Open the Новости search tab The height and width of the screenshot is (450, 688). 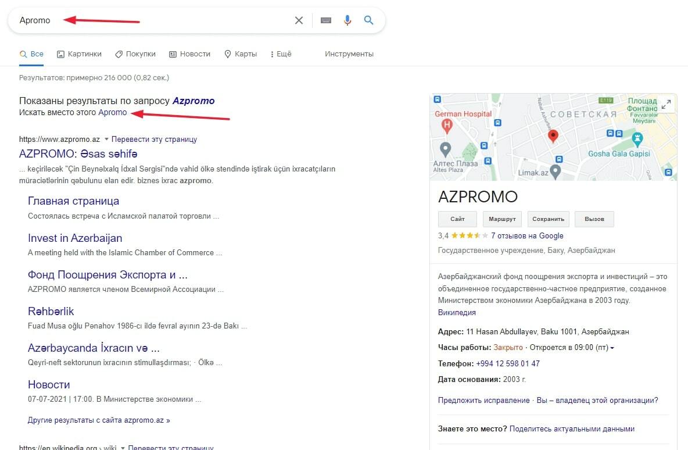[x=189, y=54]
